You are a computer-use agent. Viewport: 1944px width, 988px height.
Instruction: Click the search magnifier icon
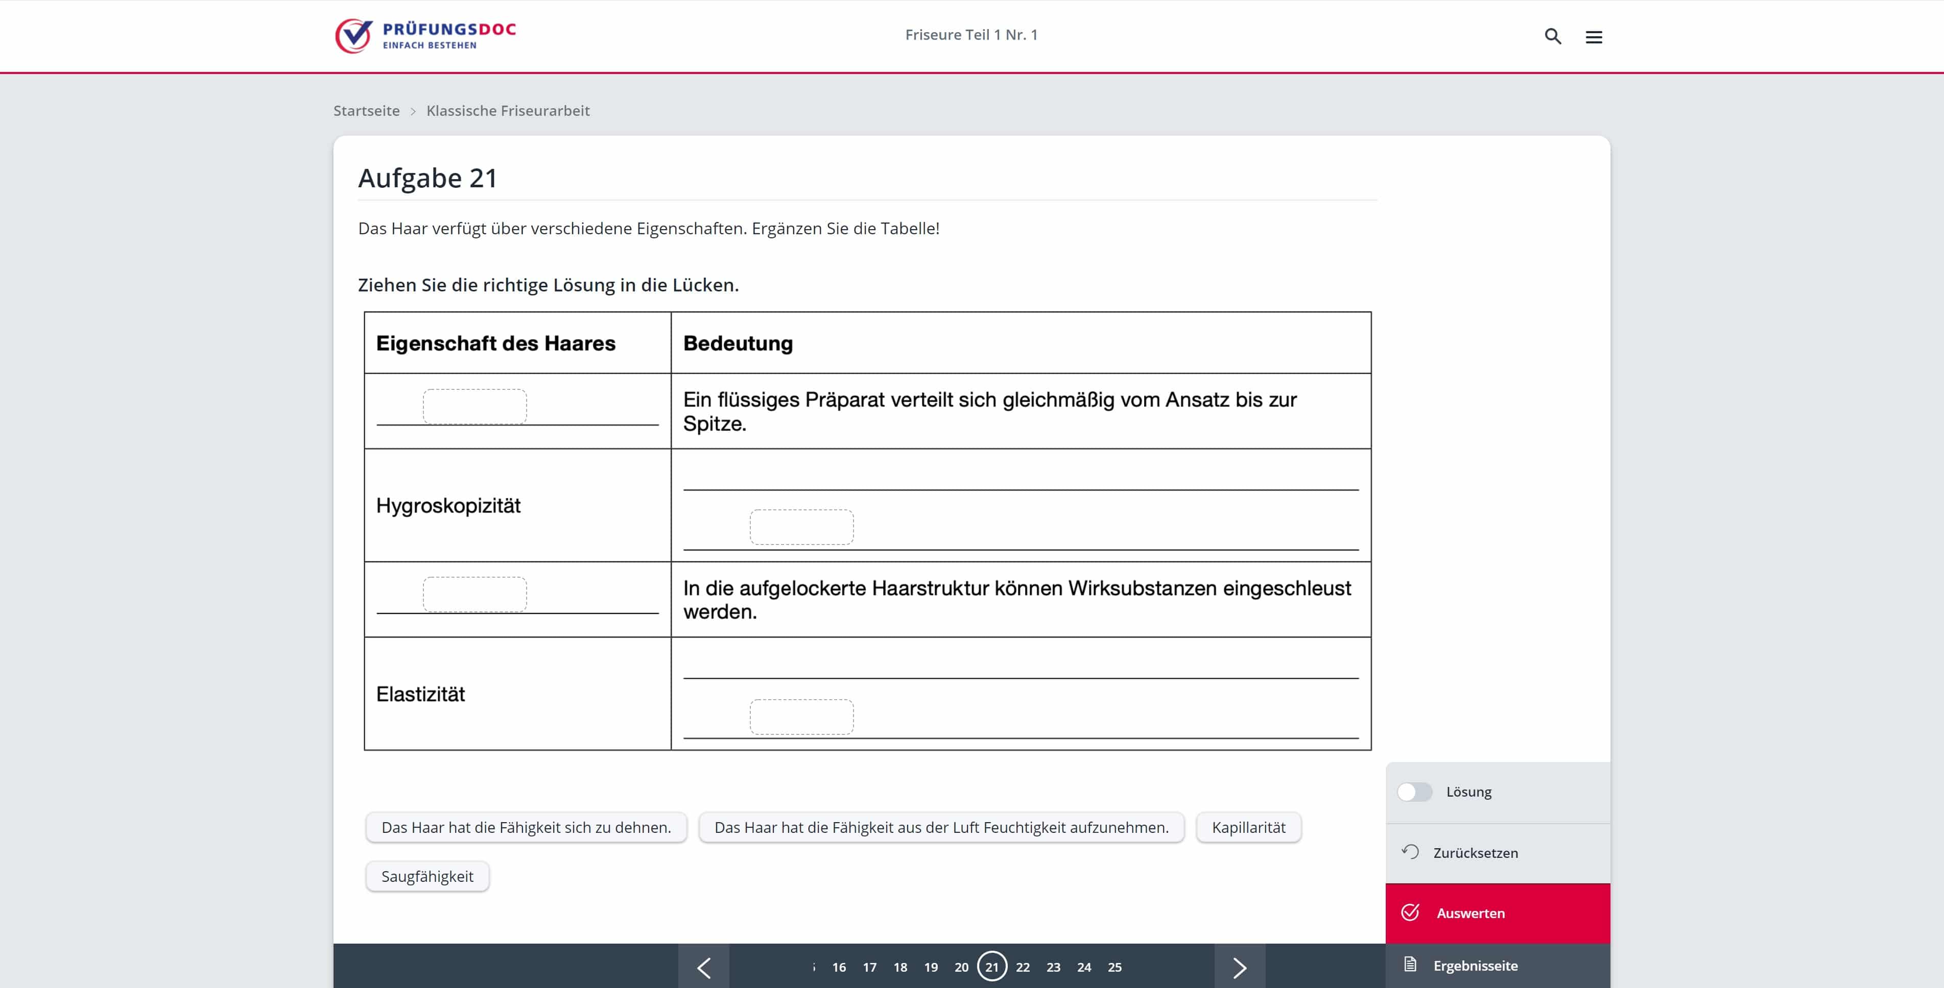pyautogui.click(x=1552, y=36)
